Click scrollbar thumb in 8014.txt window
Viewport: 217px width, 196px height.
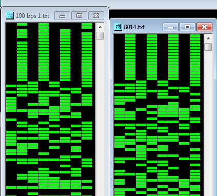pyautogui.click(x=208, y=47)
